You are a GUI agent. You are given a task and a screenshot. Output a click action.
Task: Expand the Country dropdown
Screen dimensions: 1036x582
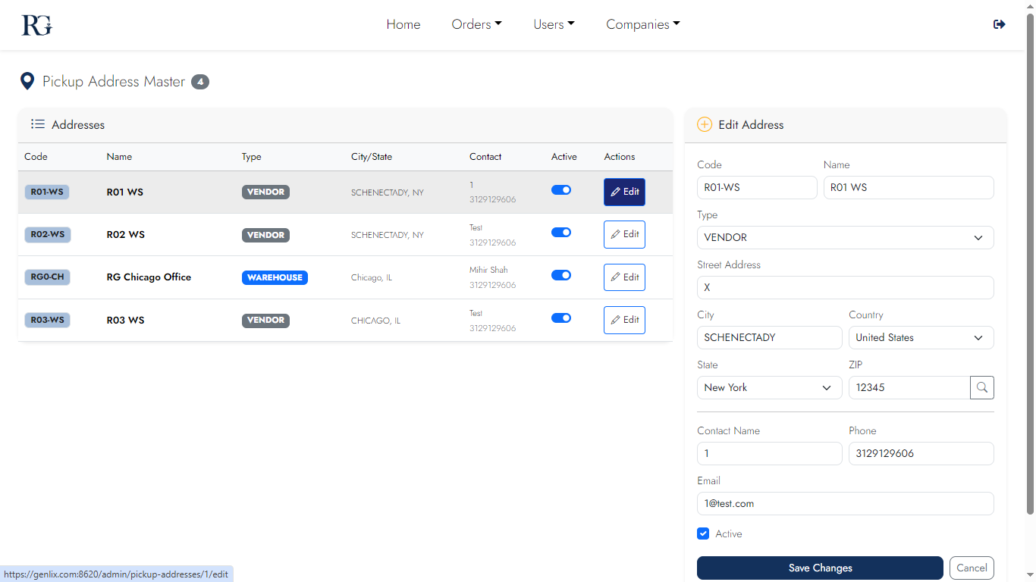coord(921,337)
